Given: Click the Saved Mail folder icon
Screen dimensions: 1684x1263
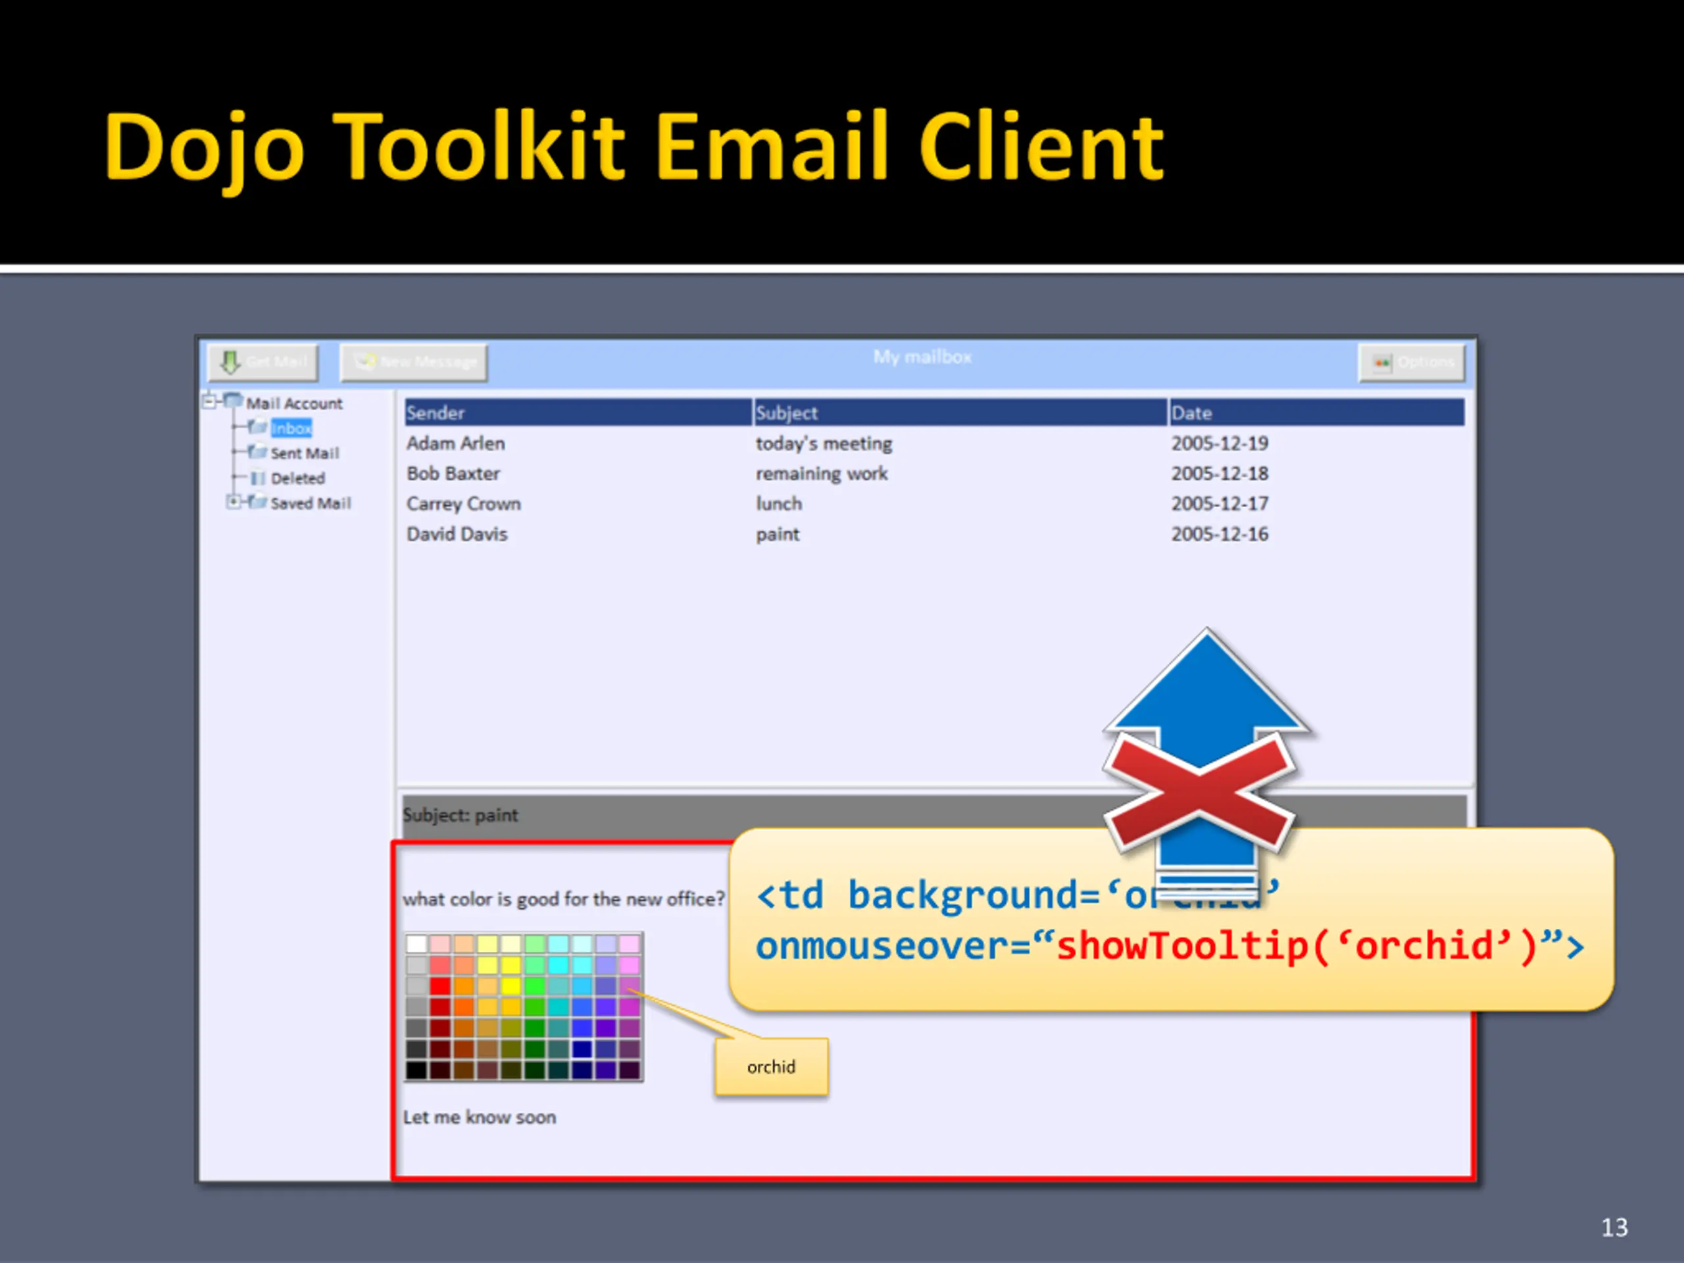Looking at the screenshot, I should pyautogui.click(x=257, y=503).
